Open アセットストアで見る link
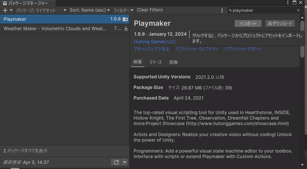 click(152, 49)
